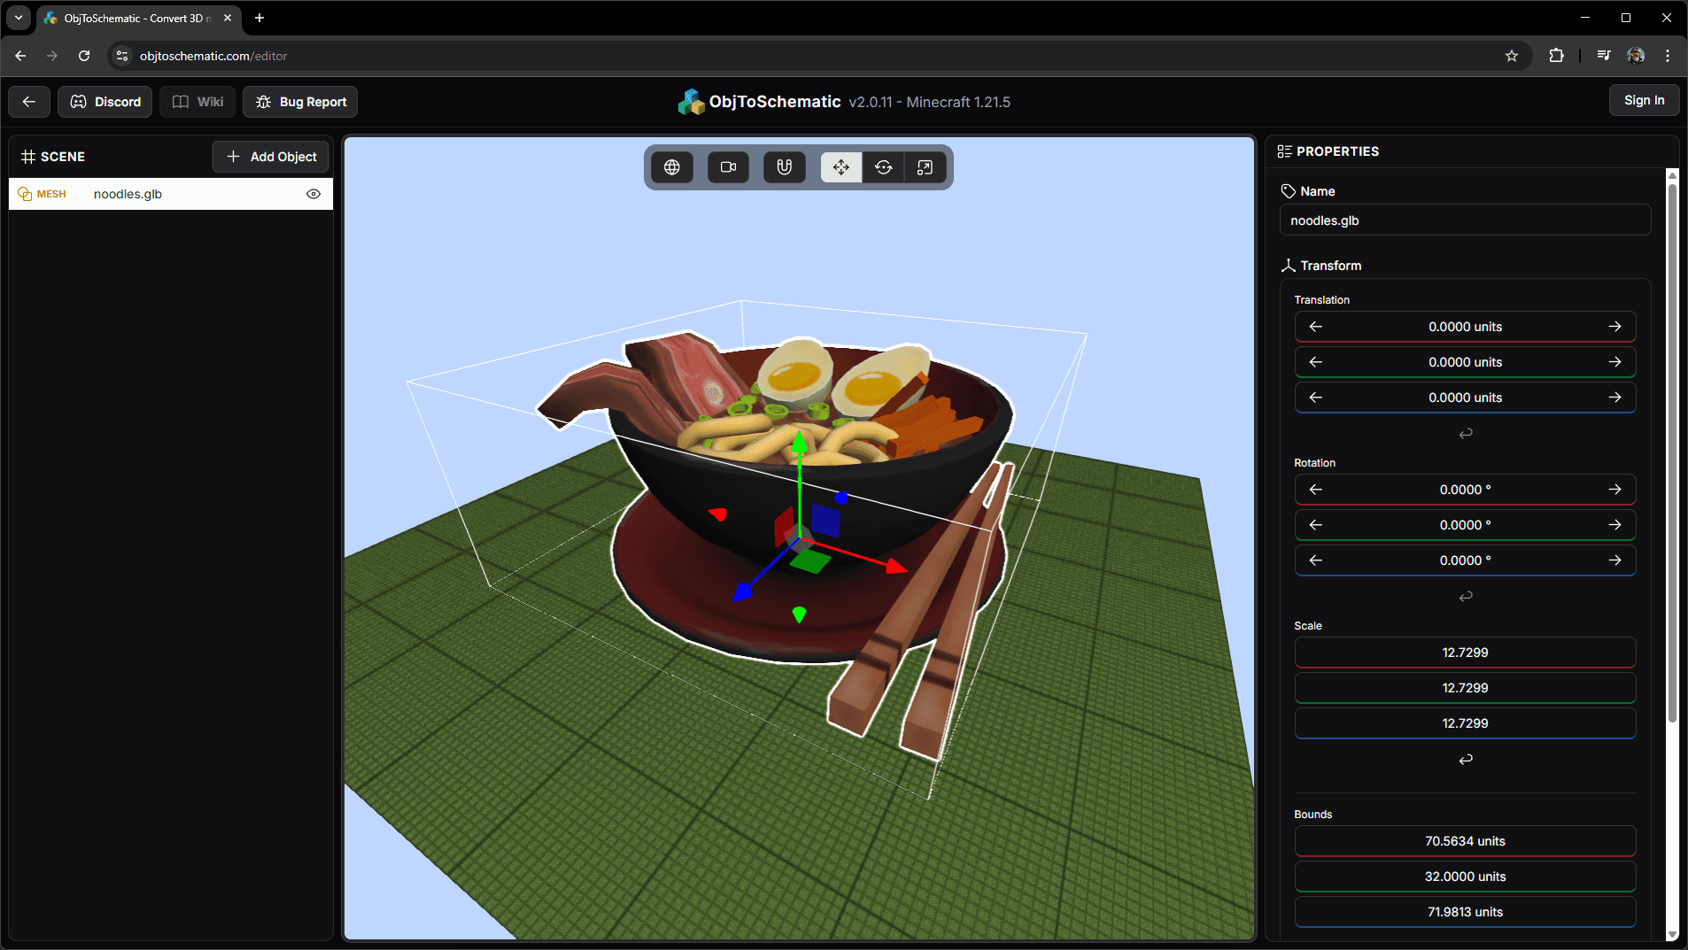Select the noodles.glb mesh in scene list
The image size is (1688, 950).
128,194
